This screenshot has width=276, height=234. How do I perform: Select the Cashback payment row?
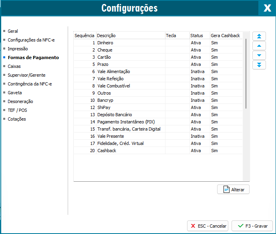coord(107,151)
